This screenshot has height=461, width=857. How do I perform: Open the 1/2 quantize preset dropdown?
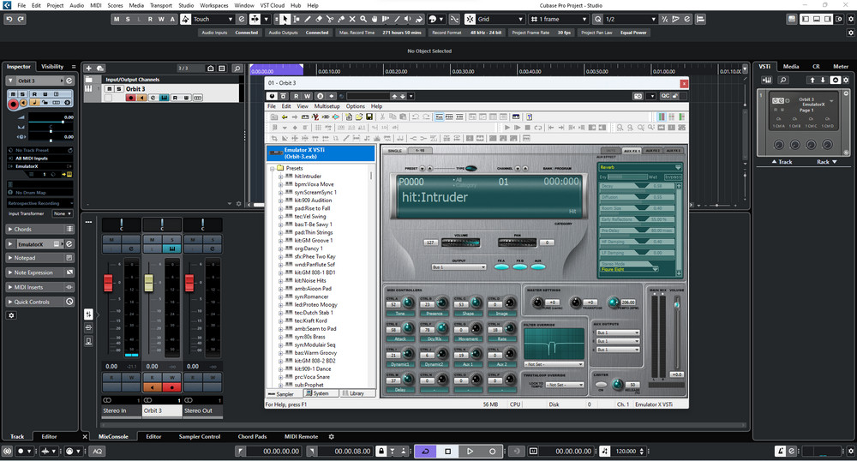click(630, 19)
